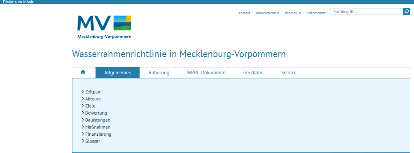The height and width of the screenshot is (153, 414).
Task: Open the Datenschutz link
Action: tap(316, 13)
